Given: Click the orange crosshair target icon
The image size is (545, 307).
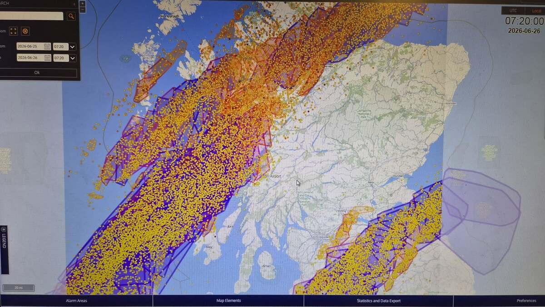Looking at the screenshot, I should pos(25,31).
